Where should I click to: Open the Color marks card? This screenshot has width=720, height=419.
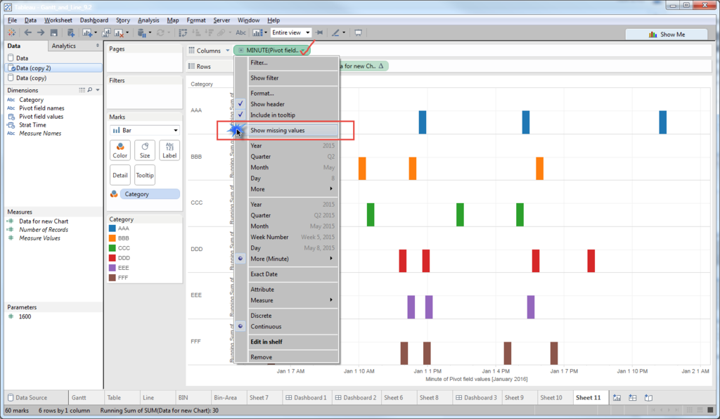(x=120, y=150)
